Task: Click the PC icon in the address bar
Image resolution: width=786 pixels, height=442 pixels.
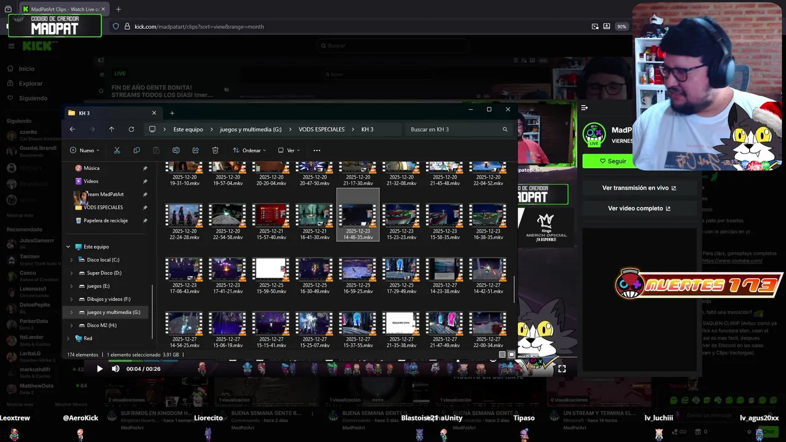Action: [x=152, y=130]
